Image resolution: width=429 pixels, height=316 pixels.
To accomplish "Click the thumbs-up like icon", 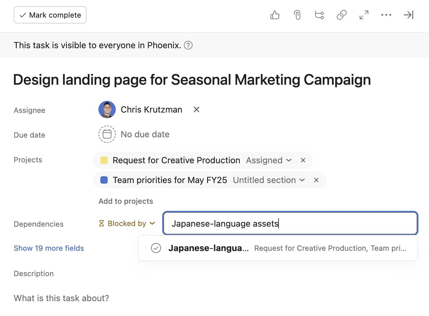I will coord(275,15).
